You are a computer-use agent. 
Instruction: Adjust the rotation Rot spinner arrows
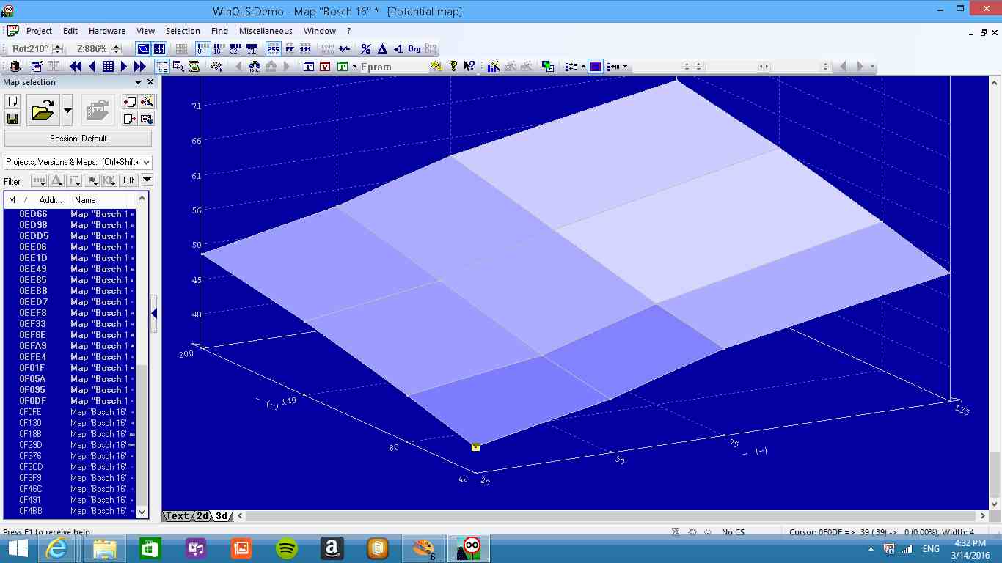tap(57, 49)
